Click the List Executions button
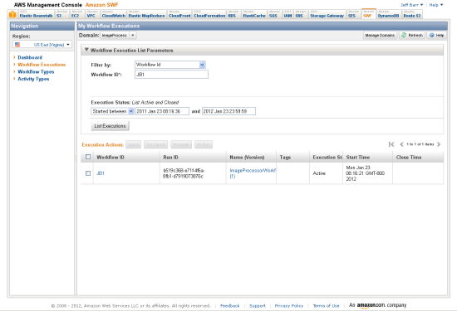 pos(110,126)
